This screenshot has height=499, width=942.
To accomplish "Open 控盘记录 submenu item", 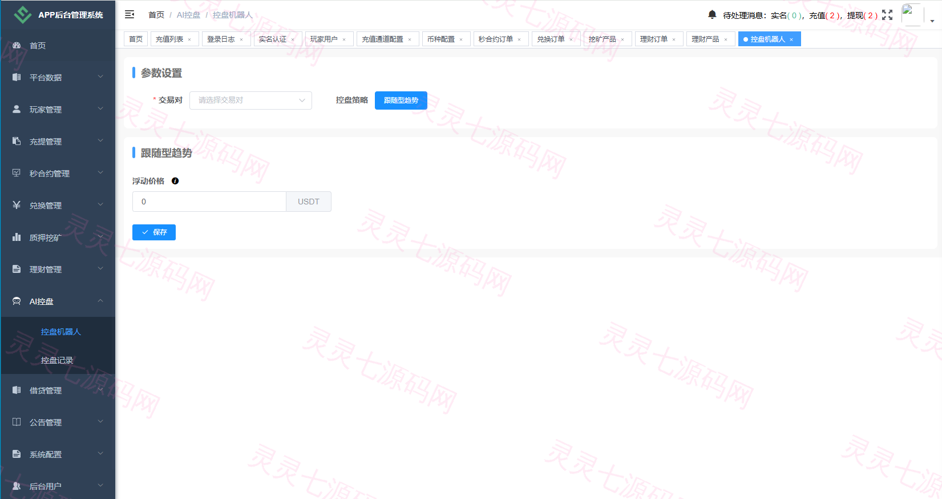I will pyautogui.click(x=58, y=360).
